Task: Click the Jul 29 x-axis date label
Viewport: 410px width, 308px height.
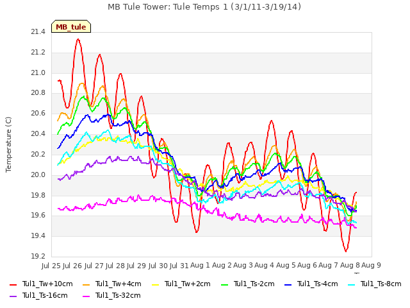Action: pos(136,266)
